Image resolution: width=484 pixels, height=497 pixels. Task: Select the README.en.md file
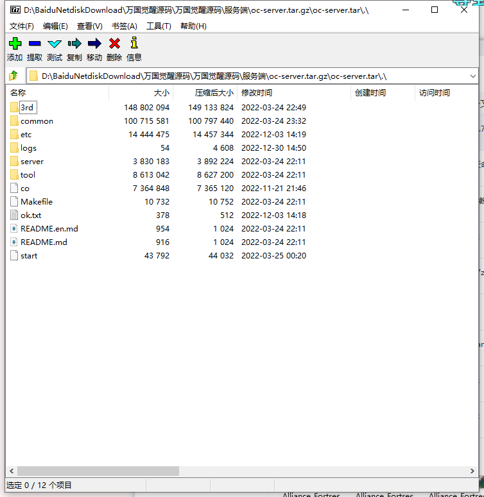(49, 229)
